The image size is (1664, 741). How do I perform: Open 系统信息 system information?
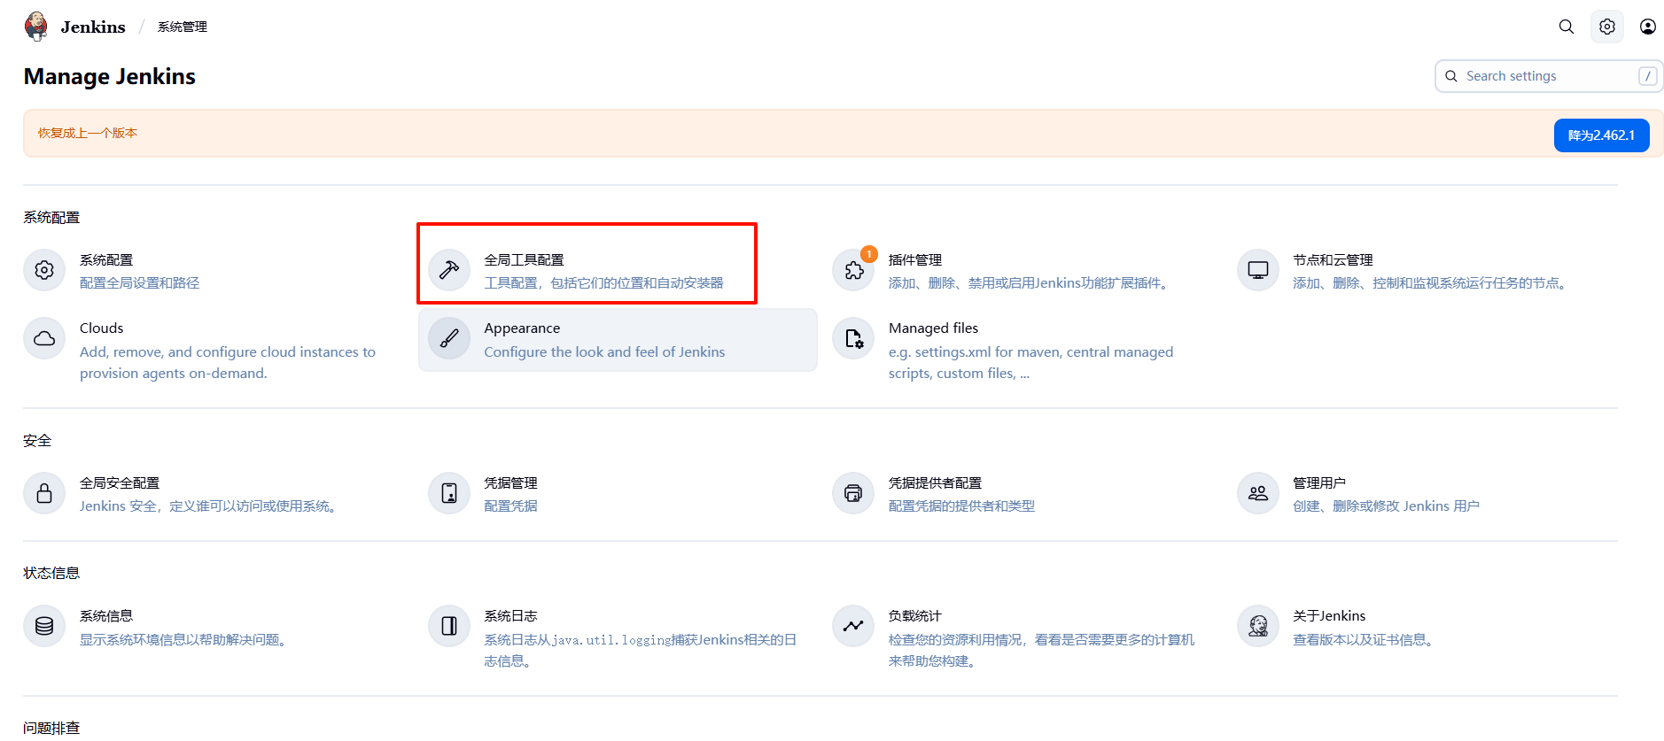point(106,615)
